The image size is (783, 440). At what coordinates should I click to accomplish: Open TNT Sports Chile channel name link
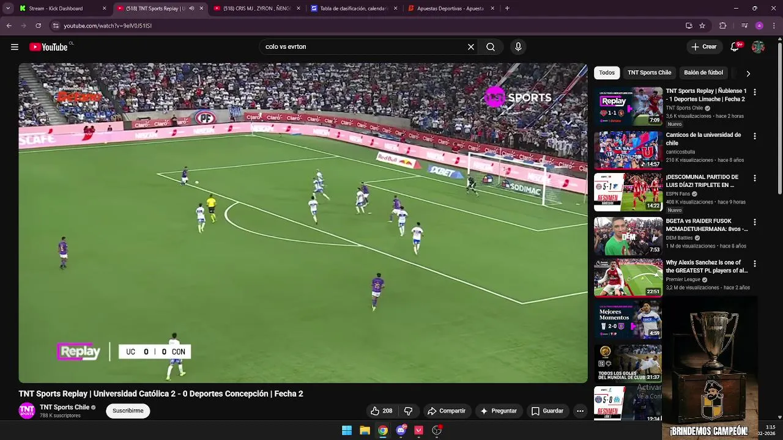[65, 408]
